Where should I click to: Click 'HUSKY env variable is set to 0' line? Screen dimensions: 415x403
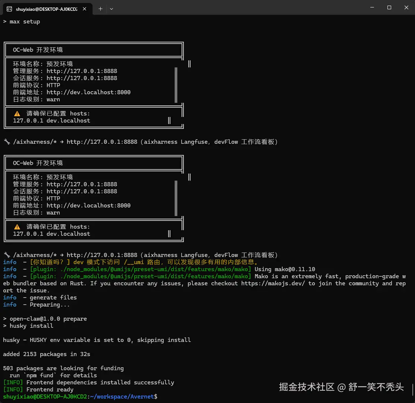(97, 340)
